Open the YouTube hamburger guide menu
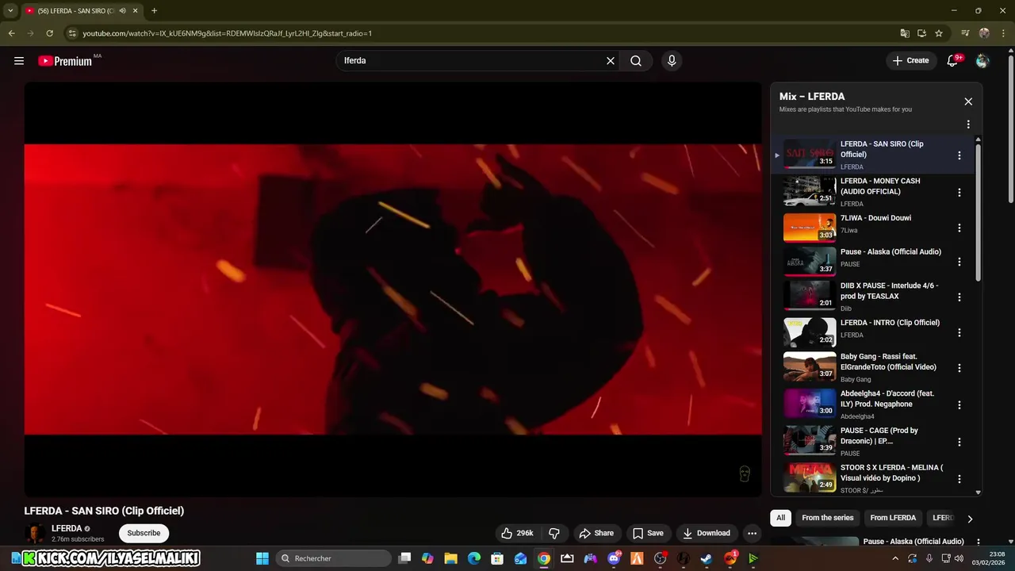1015x571 pixels. pyautogui.click(x=19, y=61)
